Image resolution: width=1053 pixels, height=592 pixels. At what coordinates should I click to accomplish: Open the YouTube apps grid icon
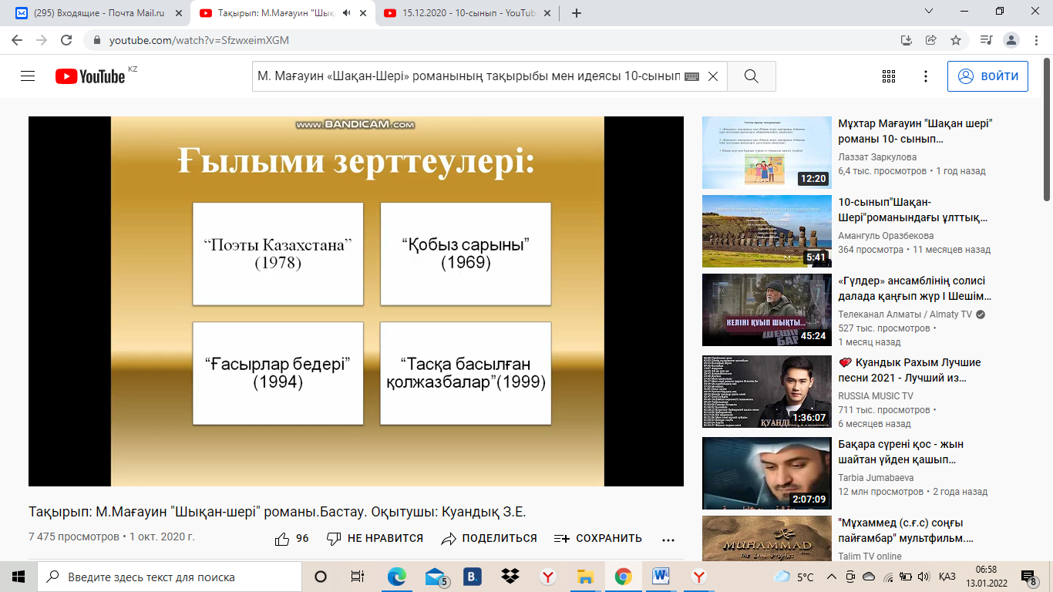(x=888, y=76)
